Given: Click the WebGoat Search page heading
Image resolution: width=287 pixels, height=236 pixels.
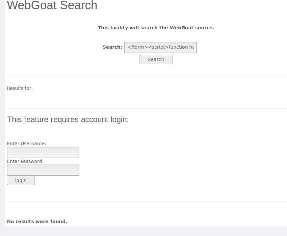Looking at the screenshot, I should click(x=52, y=5).
